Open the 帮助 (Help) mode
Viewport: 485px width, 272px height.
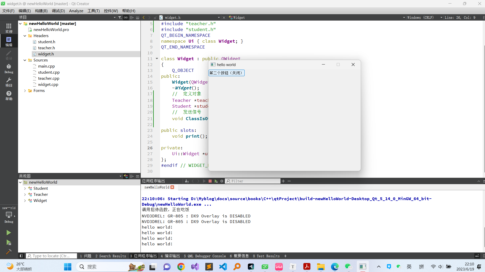pyautogui.click(x=9, y=95)
